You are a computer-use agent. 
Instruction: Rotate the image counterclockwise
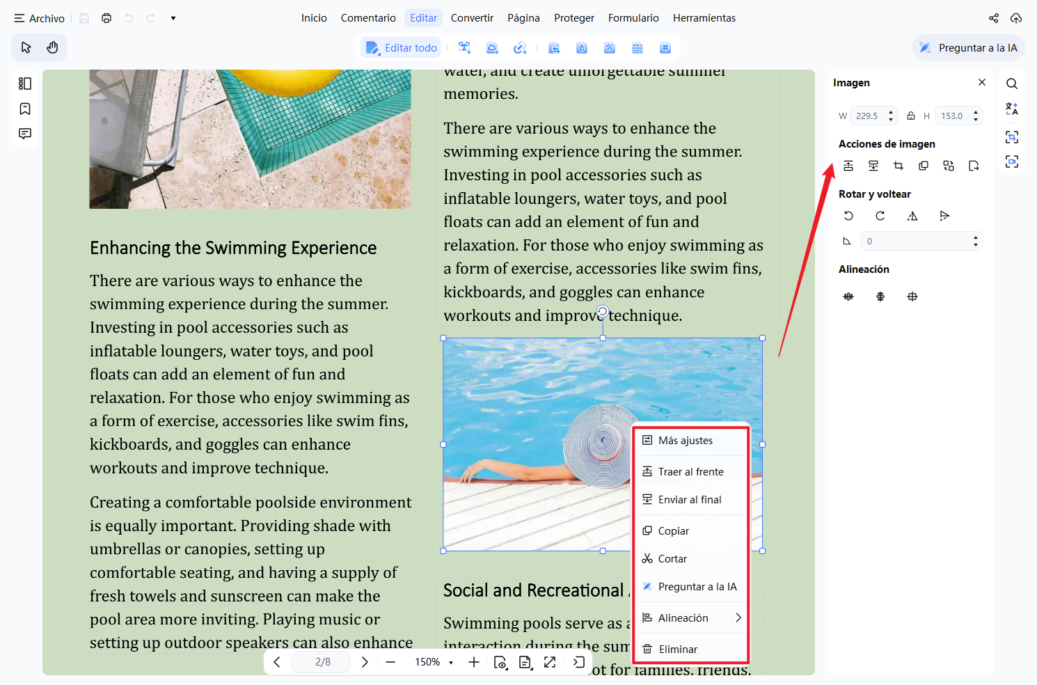pyautogui.click(x=848, y=216)
